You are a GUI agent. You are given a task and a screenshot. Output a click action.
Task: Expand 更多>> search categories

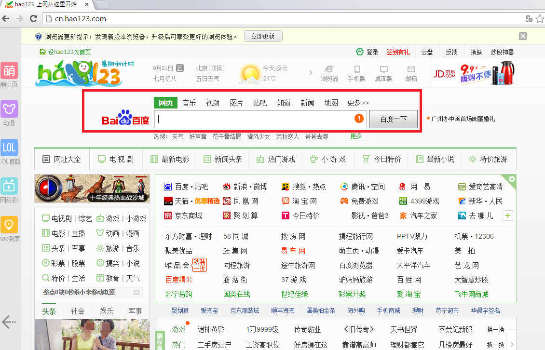[x=358, y=103]
